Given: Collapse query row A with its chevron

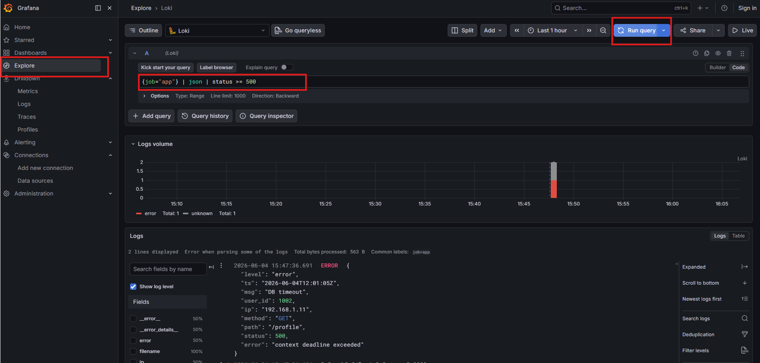Looking at the screenshot, I should [x=135, y=53].
